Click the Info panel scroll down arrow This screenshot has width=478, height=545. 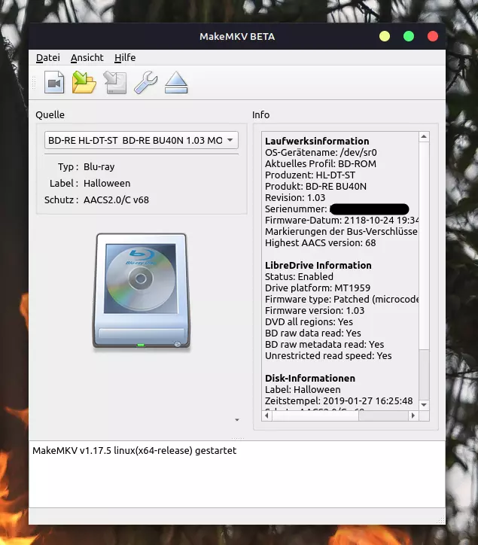(x=424, y=404)
